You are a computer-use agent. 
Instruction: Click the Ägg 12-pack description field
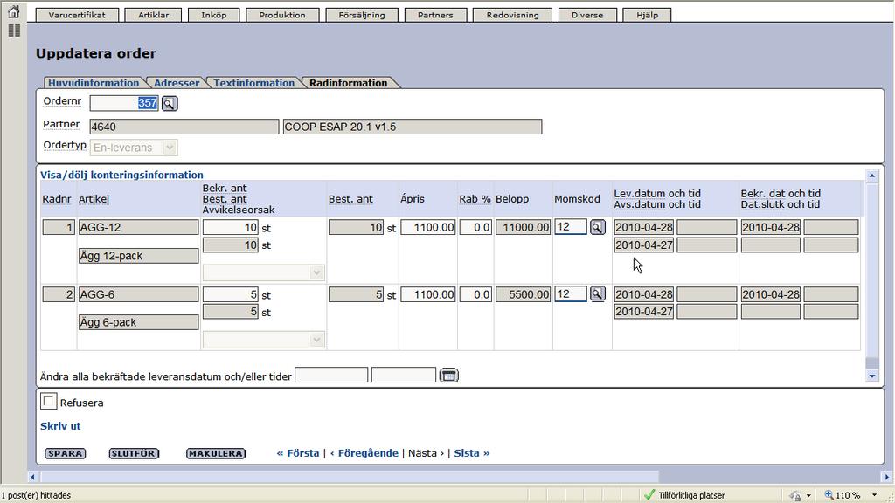click(x=139, y=256)
